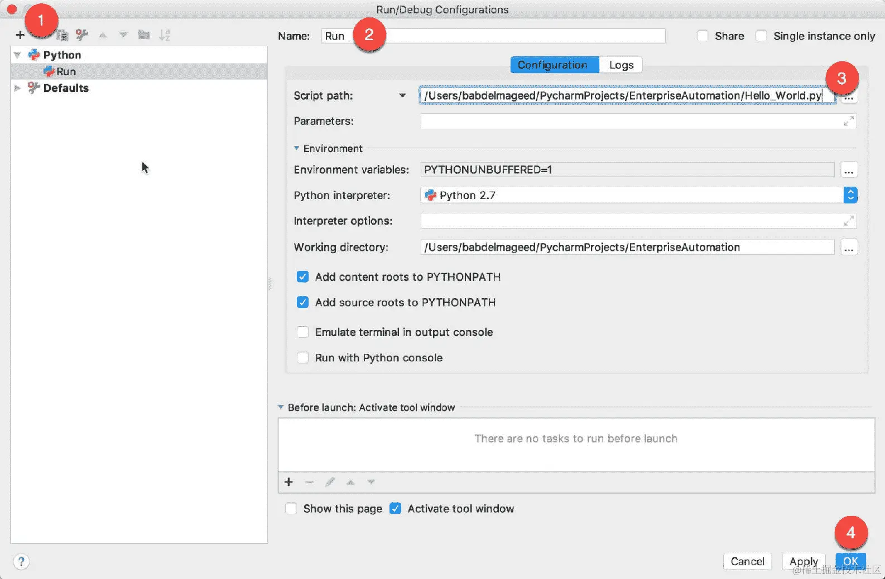885x579 pixels.
Task: Uncheck Activate tool window
Action: point(395,508)
